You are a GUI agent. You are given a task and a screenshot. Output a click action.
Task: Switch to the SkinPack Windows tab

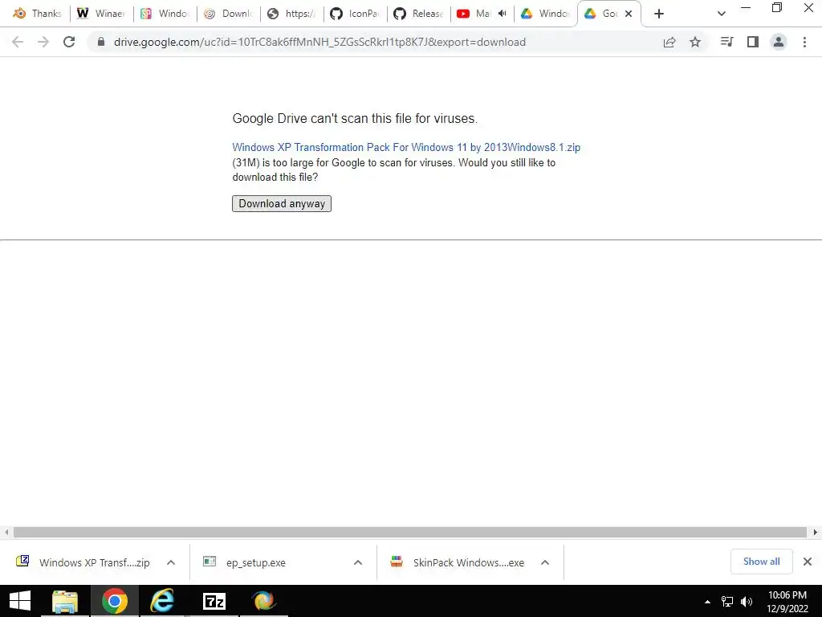tap(165, 14)
